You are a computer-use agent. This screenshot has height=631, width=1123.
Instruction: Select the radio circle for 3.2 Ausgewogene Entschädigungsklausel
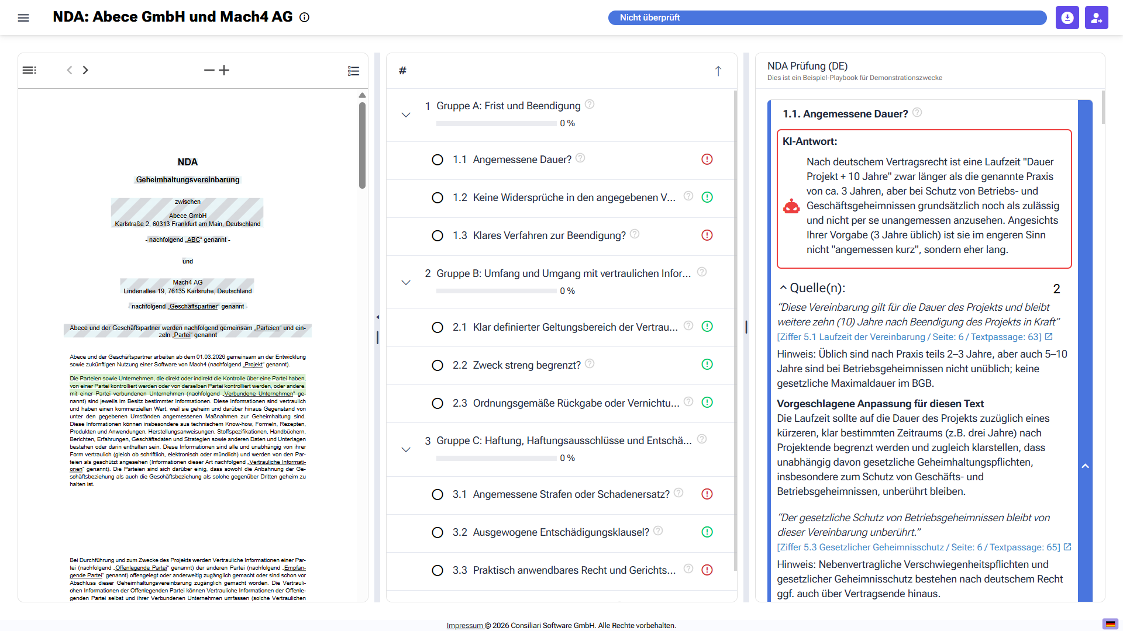click(x=438, y=532)
